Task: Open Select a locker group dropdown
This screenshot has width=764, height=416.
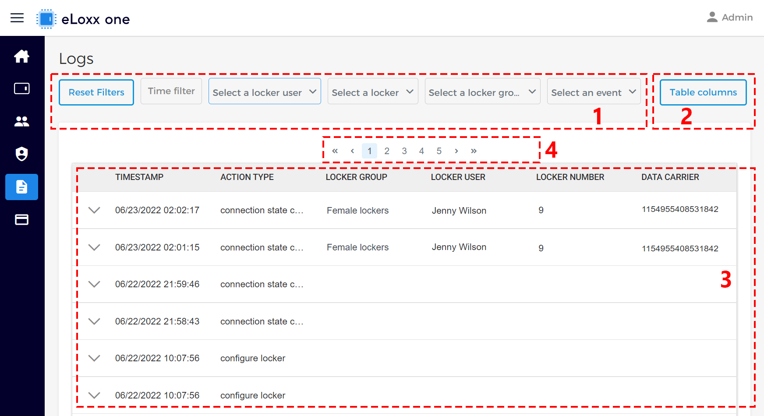Action: [482, 92]
